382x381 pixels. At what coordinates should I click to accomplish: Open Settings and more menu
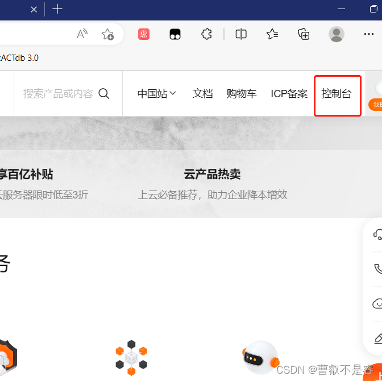[368, 34]
